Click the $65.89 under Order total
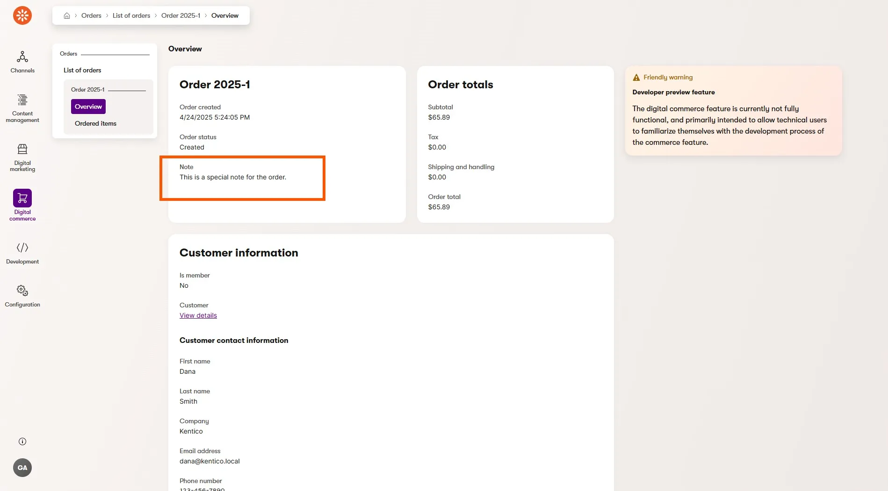 coord(439,207)
